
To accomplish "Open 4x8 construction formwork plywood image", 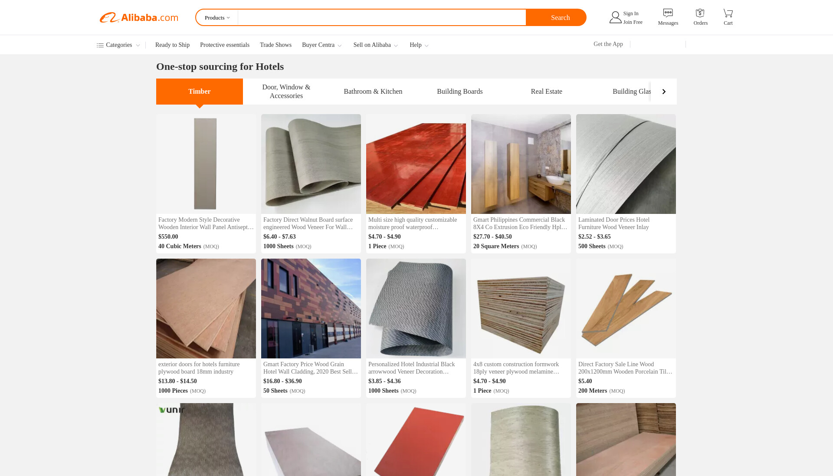I will pos(521,309).
